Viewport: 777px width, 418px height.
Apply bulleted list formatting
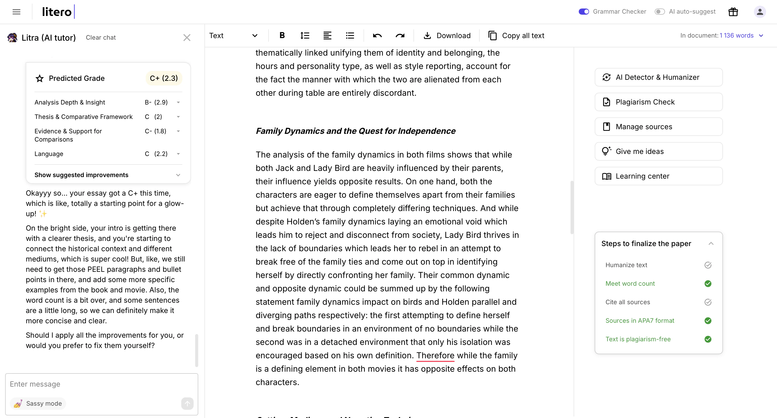click(x=350, y=35)
